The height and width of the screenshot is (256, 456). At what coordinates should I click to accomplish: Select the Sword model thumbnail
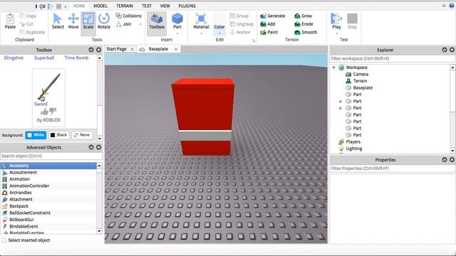(x=48, y=86)
